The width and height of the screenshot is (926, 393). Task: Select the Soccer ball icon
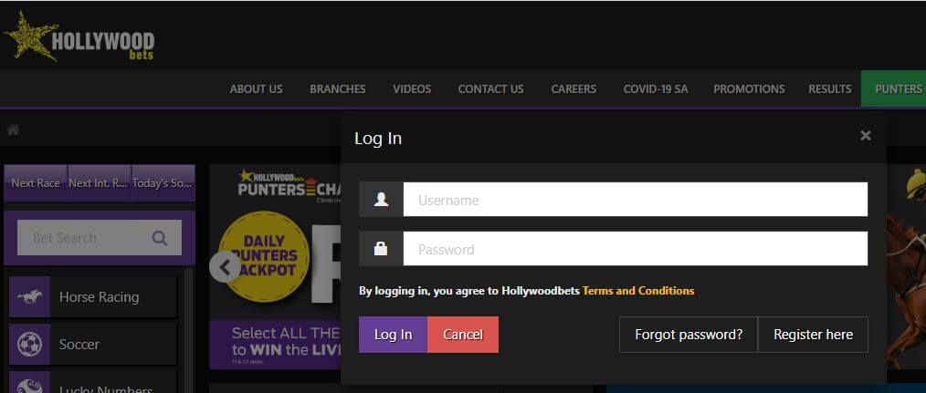tap(29, 344)
